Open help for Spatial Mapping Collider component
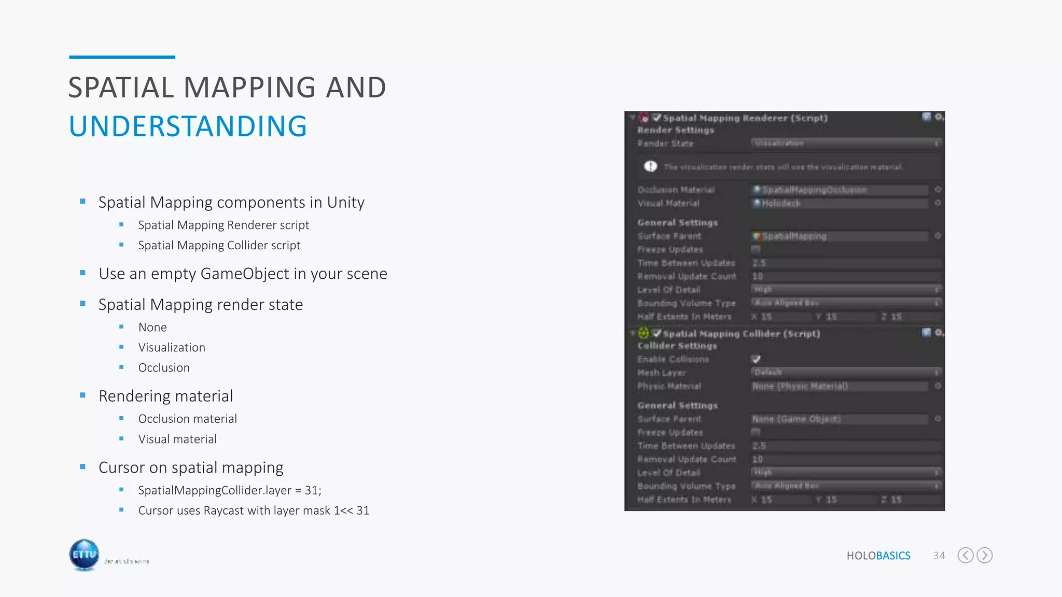Image resolution: width=1062 pixels, height=597 pixels. tap(926, 332)
